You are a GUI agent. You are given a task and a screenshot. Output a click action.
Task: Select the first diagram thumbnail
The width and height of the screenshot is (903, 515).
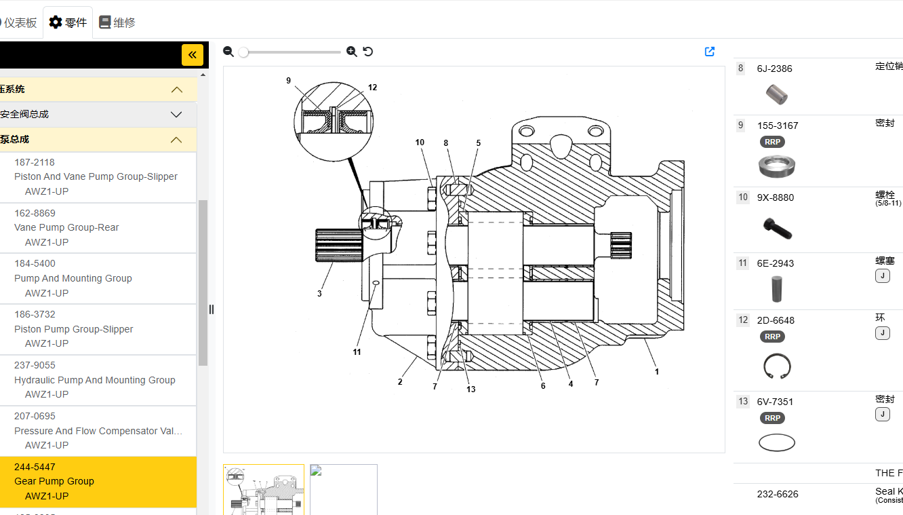tap(264, 489)
